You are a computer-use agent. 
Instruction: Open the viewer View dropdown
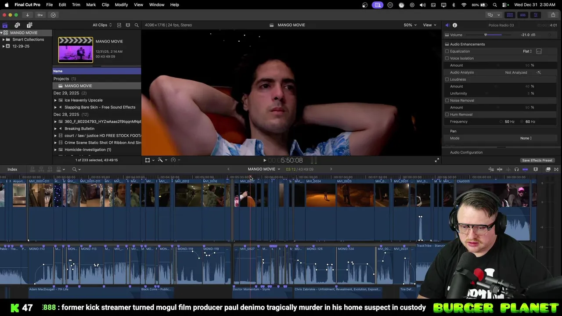(x=429, y=25)
